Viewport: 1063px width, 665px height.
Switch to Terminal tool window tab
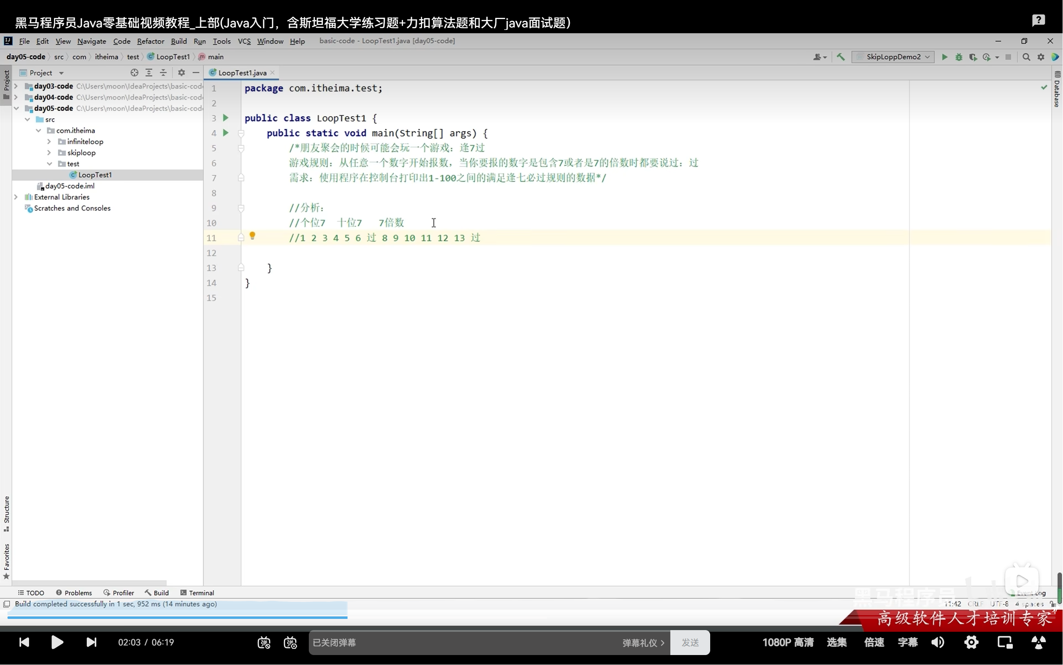pos(197,593)
